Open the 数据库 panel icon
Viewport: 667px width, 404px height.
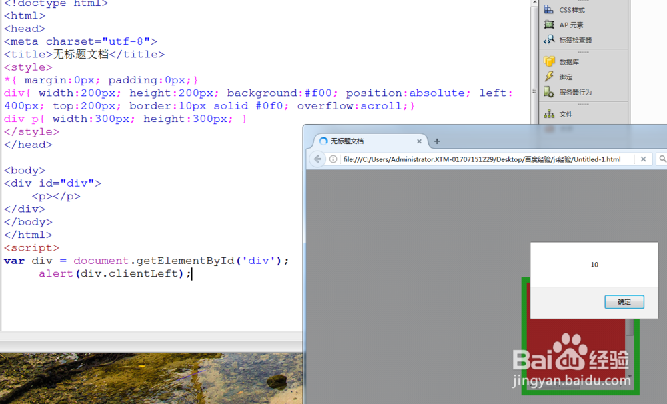coord(549,61)
